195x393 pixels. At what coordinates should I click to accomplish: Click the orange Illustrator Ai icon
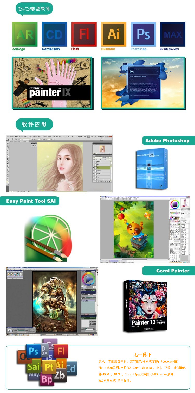coord(114,34)
